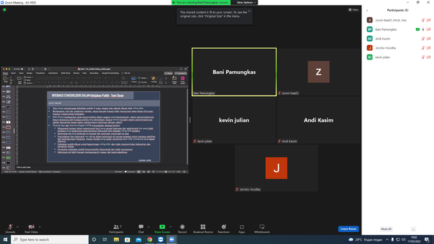Open the more options ellipsis button beside Mute All
The image size is (434, 244).
(x=413, y=229)
